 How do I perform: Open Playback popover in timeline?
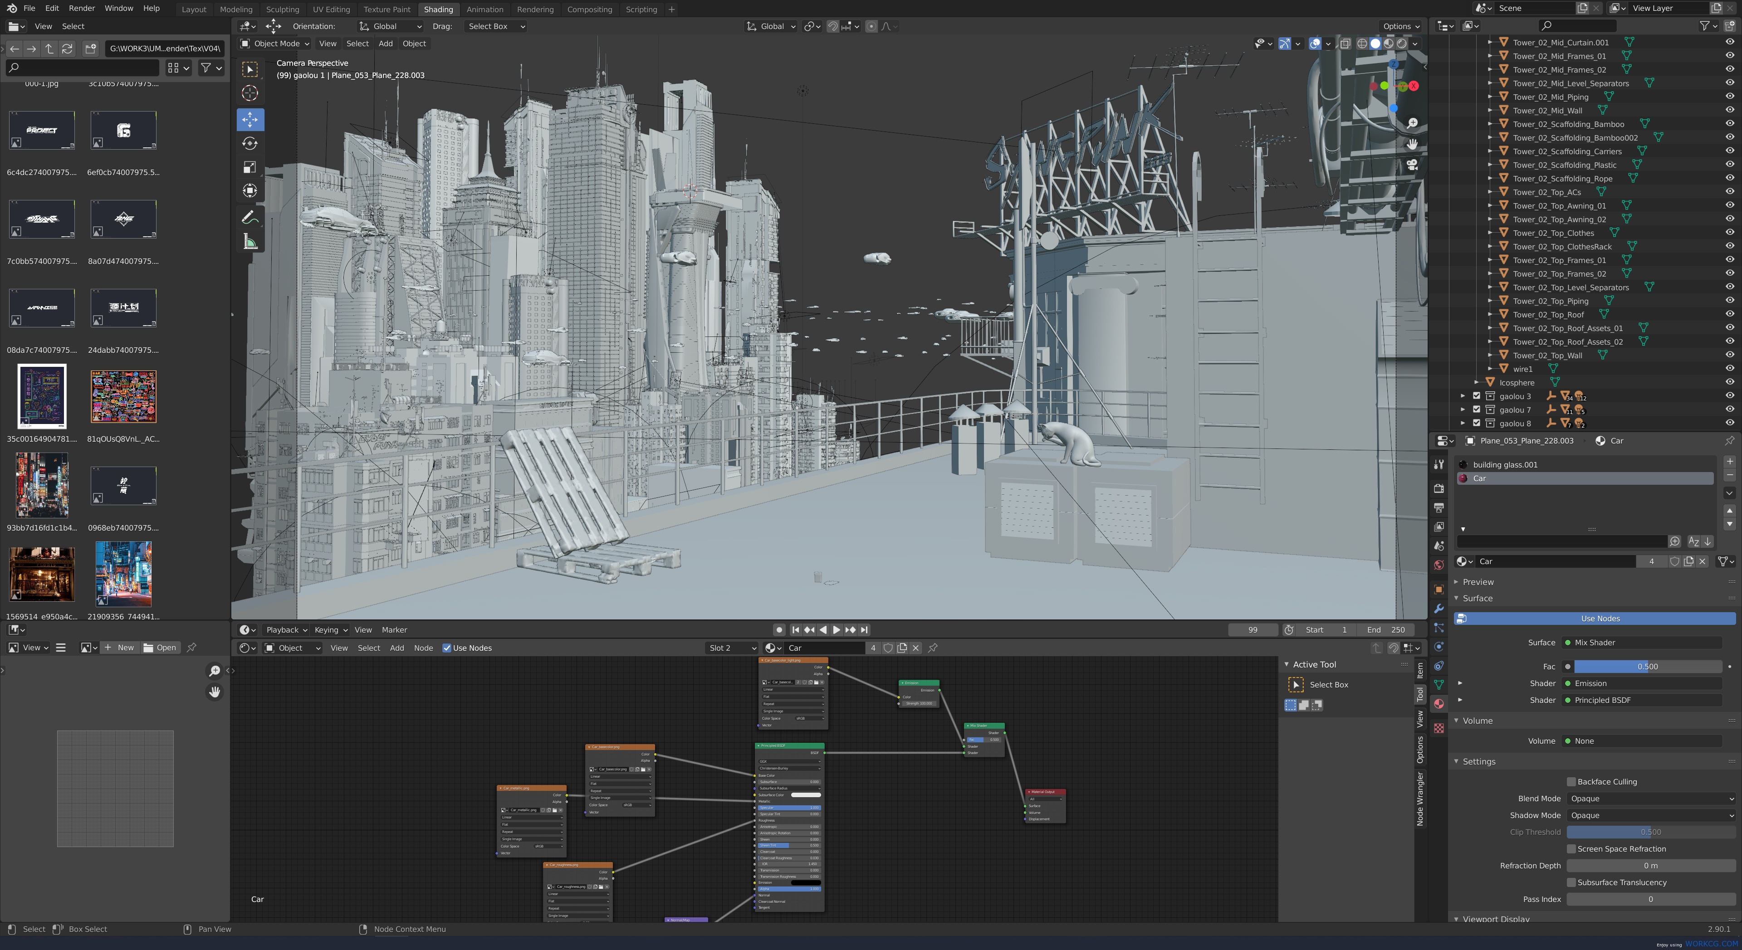tap(287, 629)
